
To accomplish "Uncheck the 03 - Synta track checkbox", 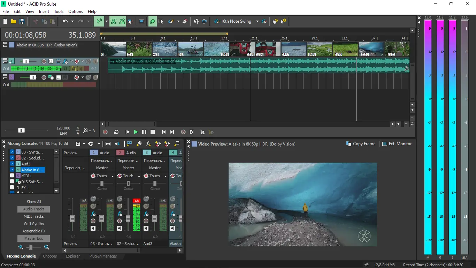I will click(12, 152).
